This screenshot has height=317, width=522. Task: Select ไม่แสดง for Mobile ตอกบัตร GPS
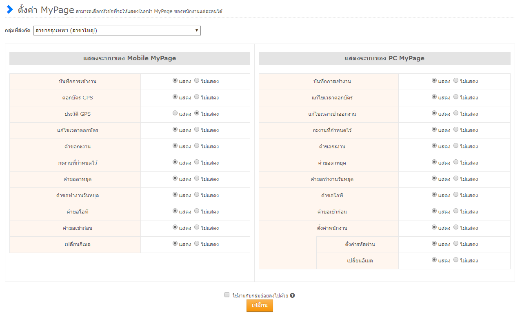tap(197, 97)
